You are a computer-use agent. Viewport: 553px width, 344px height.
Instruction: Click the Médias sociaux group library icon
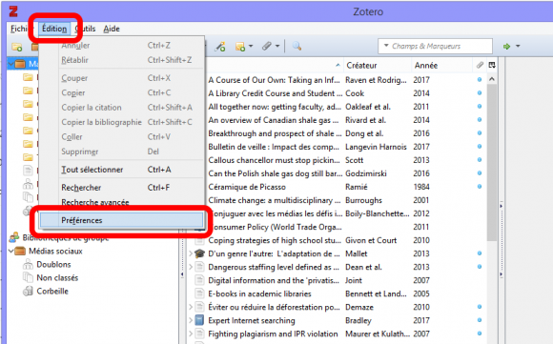point(20,251)
